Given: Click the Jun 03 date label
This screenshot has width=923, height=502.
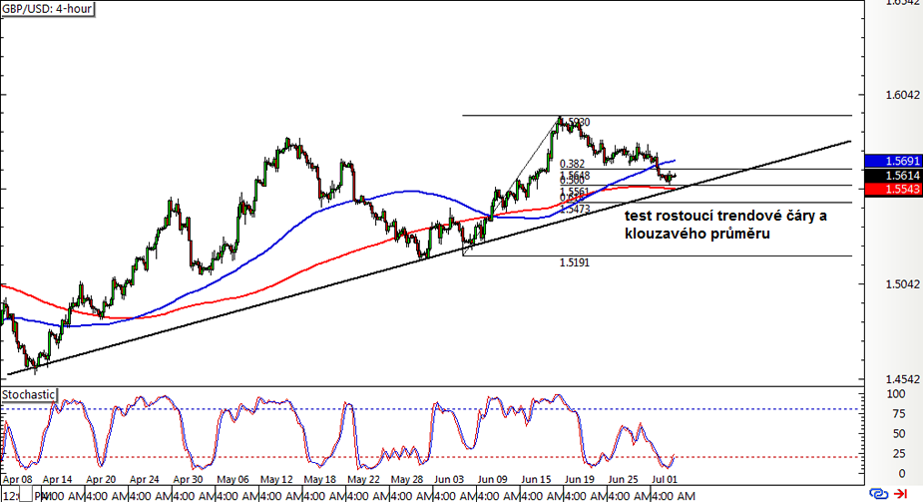Looking at the screenshot, I should [449, 480].
